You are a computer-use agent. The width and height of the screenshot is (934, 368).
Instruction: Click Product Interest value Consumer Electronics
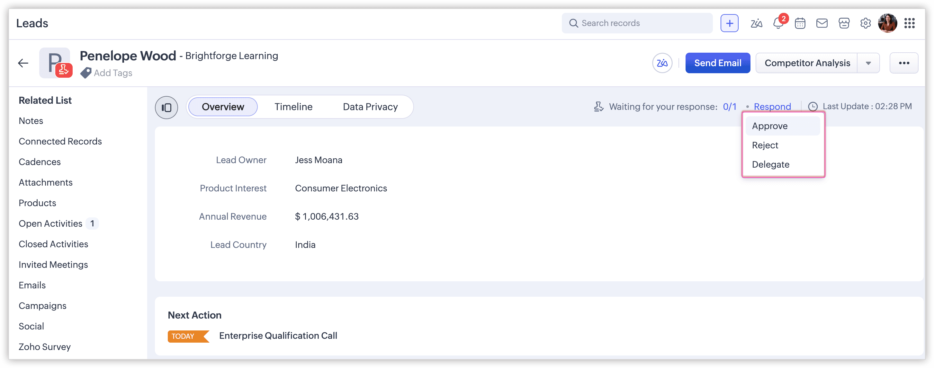341,188
